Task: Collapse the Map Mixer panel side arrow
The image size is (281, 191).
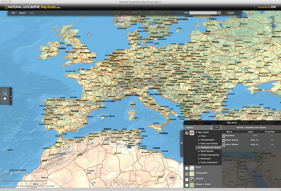Action: [181, 143]
